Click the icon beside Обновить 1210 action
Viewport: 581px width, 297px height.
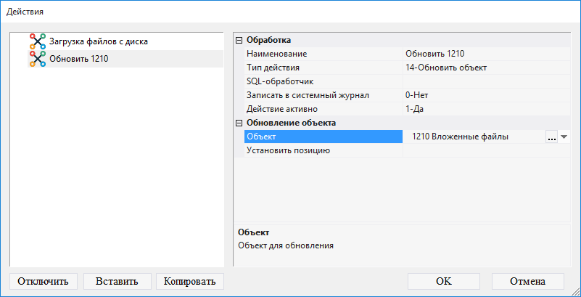(x=37, y=59)
